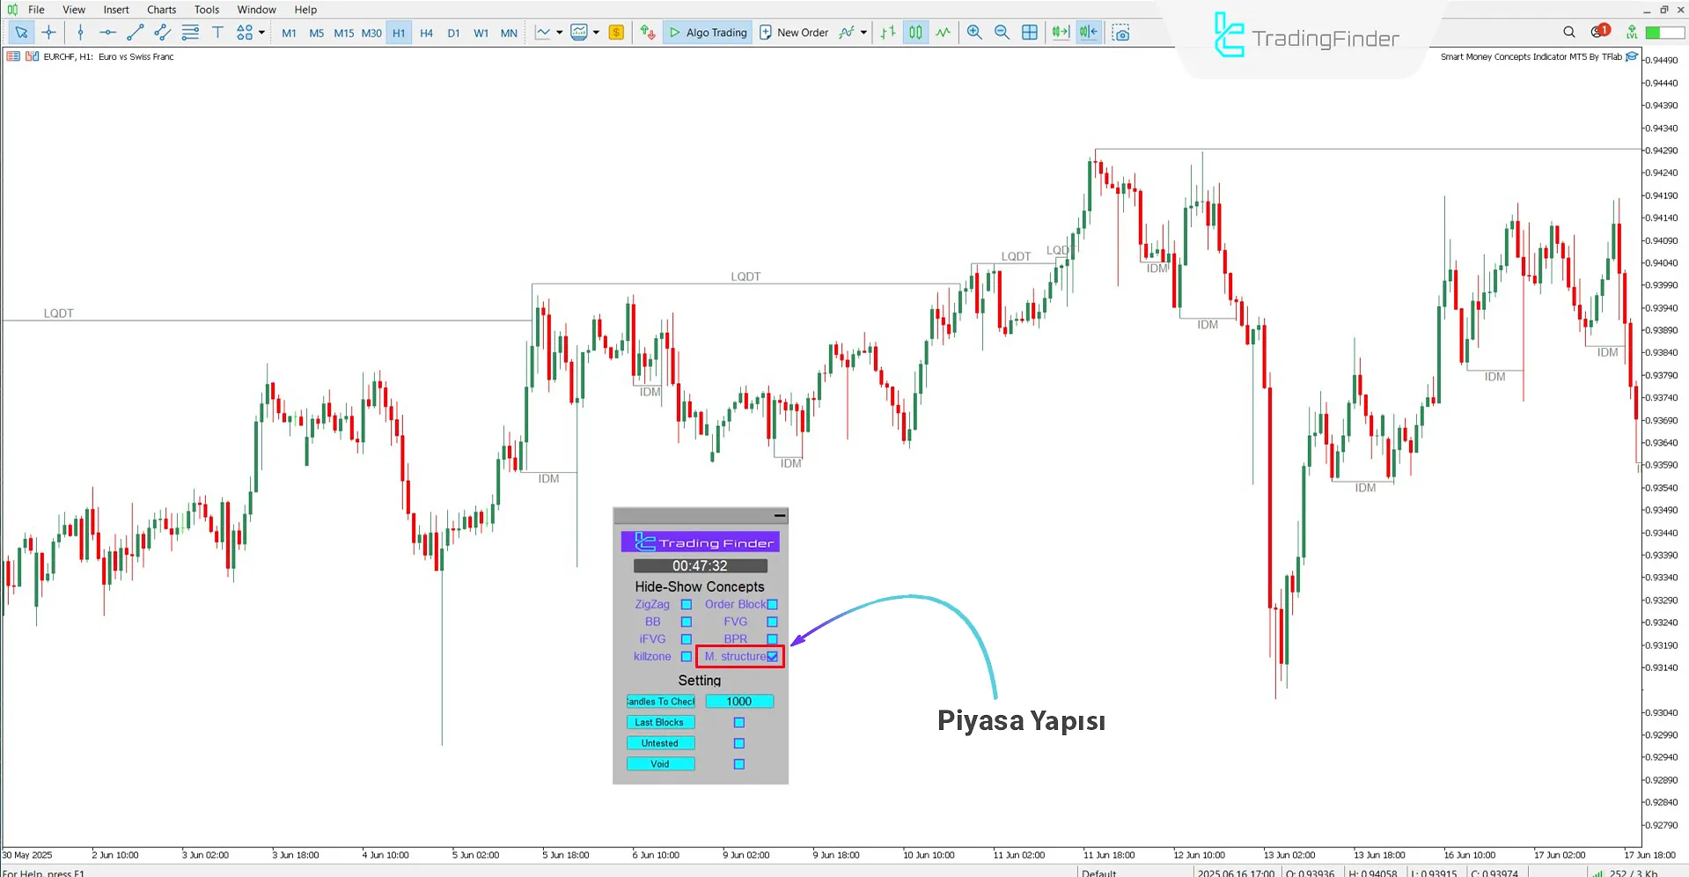
Task: Open the File menu
Action: click(x=36, y=10)
